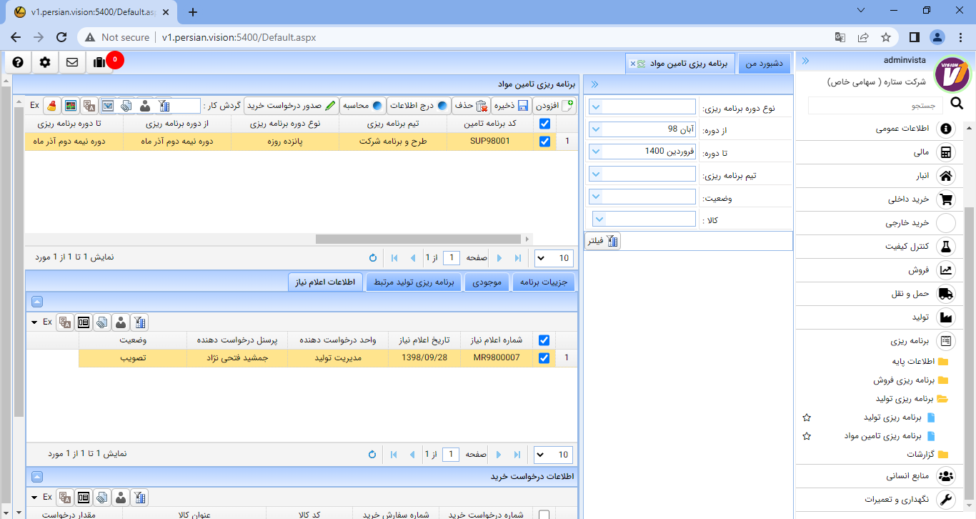Open the نگهداری و تعمیرات wrench icon
The image size is (976, 519).
click(x=946, y=499)
